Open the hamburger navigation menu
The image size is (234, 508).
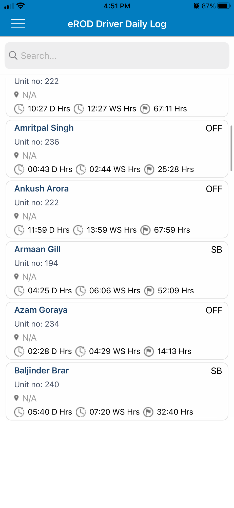pyautogui.click(x=18, y=24)
